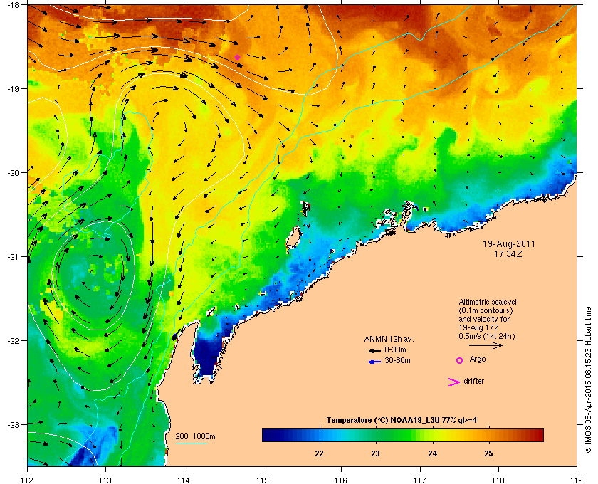Click the colorbar tick label '24'
The image size is (598, 484).
tap(433, 453)
